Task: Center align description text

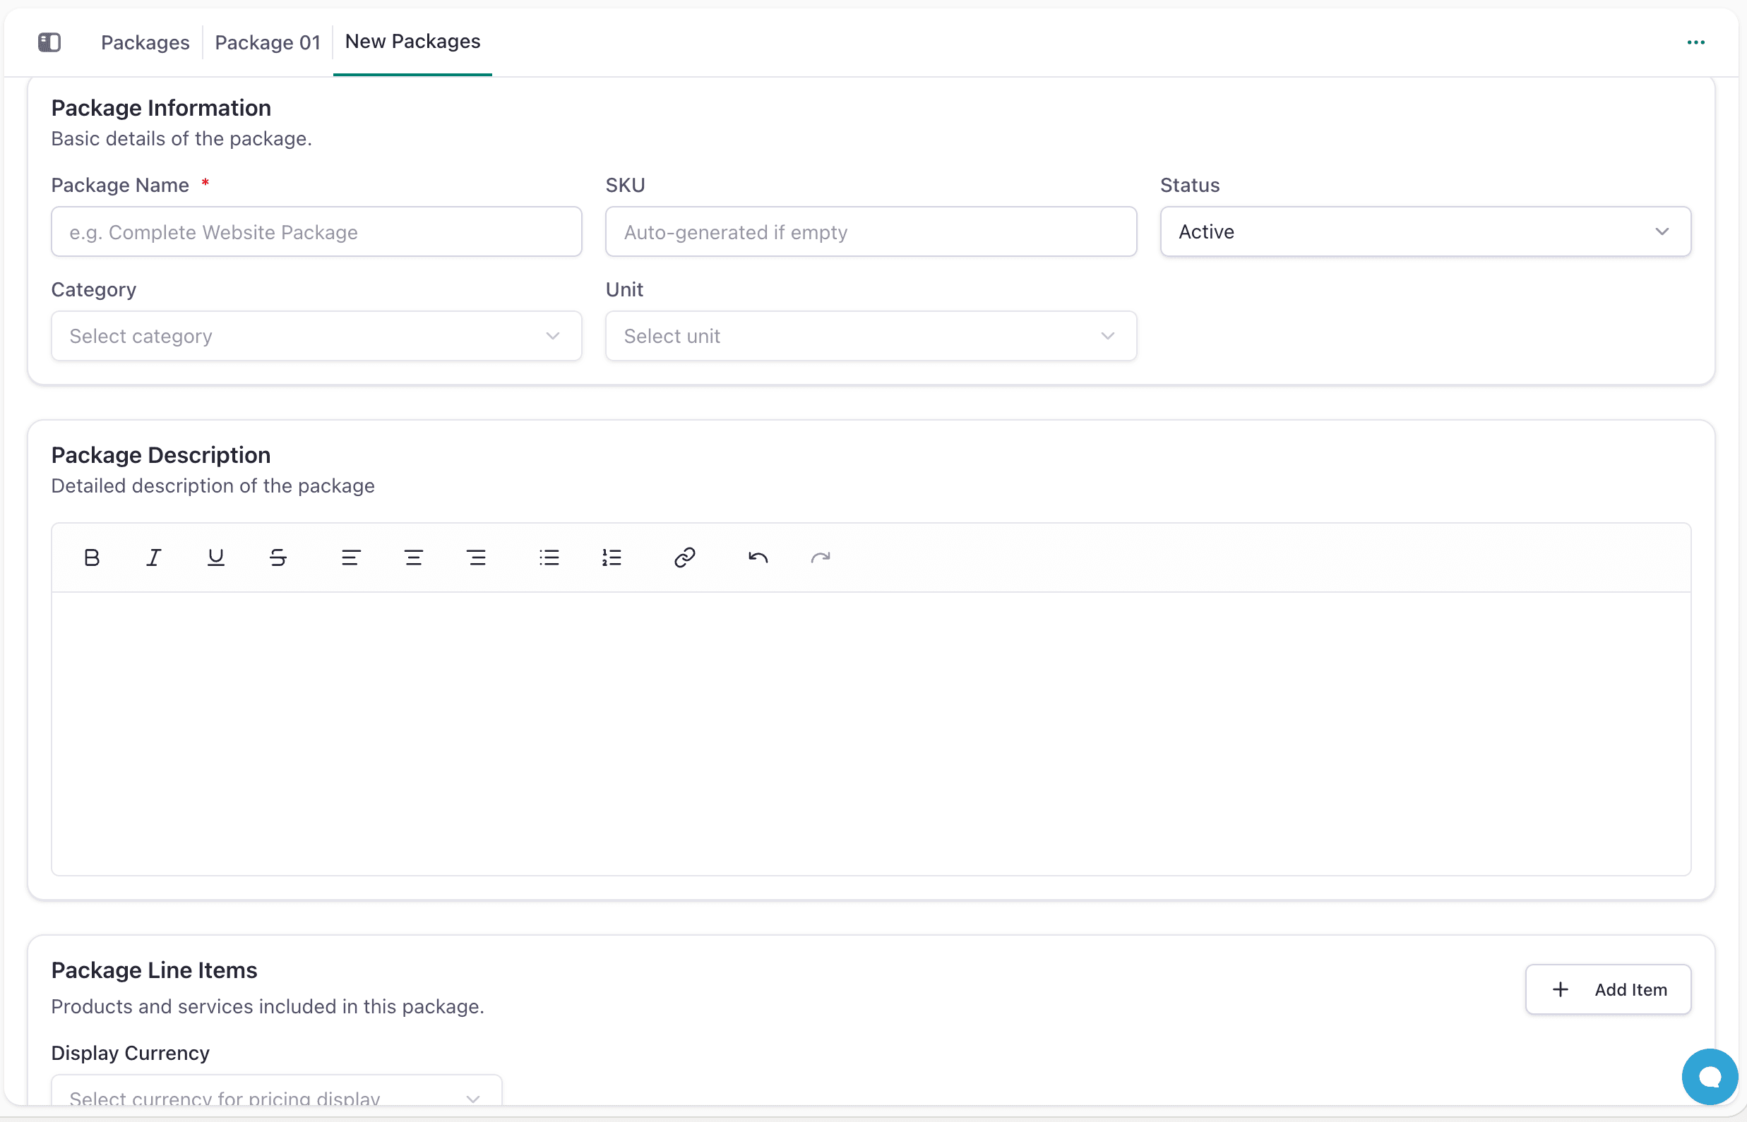Action: tap(413, 557)
